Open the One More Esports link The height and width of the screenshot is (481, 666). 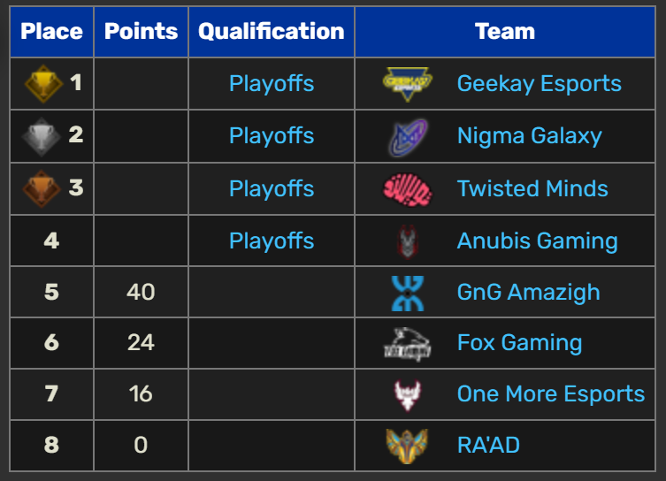click(551, 394)
